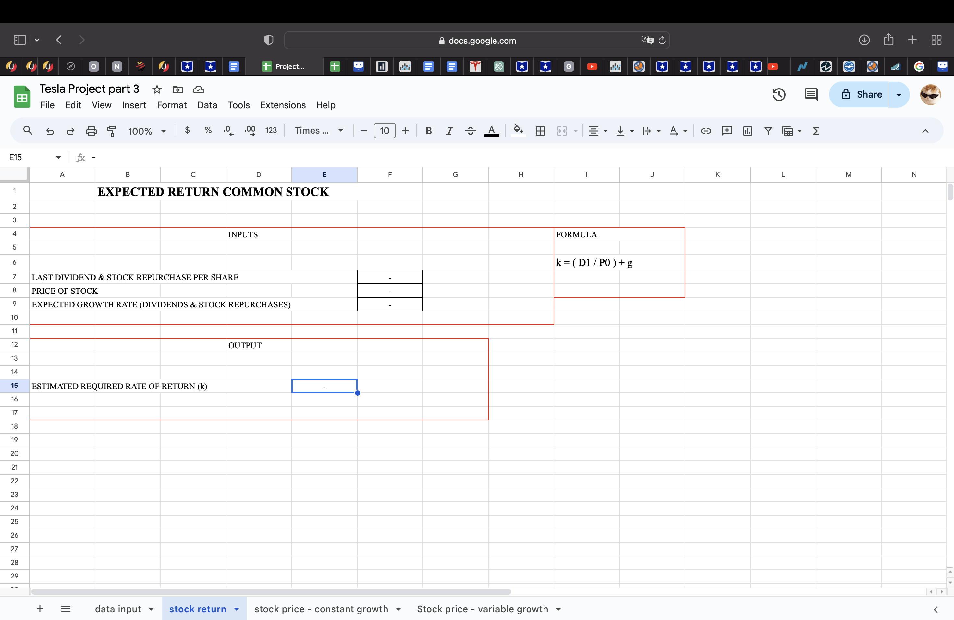Toggle strikethrough formatting
The width and height of the screenshot is (954, 620).
click(x=470, y=131)
